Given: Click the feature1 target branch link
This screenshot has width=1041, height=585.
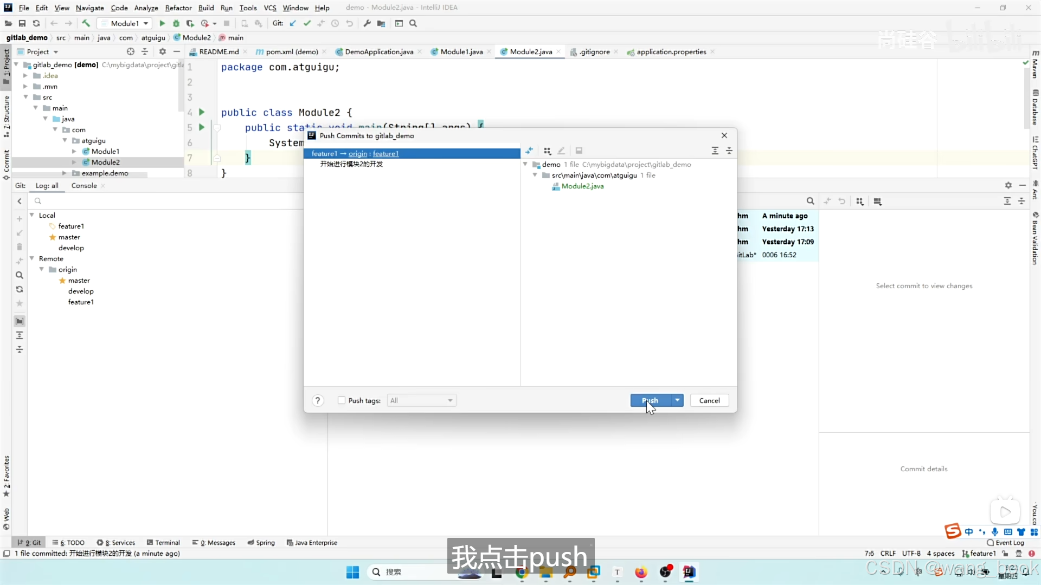Looking at the screenshot, I should (x=385, y=154).
